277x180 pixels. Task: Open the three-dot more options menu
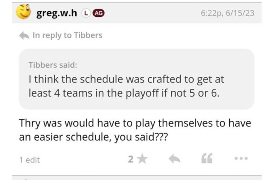240,159
